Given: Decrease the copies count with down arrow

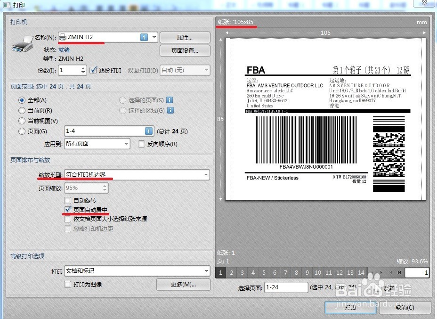Looking at the screenshot, I should coord(83,72).
